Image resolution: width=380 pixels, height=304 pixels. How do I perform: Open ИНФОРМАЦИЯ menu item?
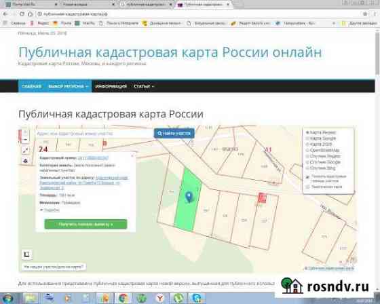[x=111, y=86]
